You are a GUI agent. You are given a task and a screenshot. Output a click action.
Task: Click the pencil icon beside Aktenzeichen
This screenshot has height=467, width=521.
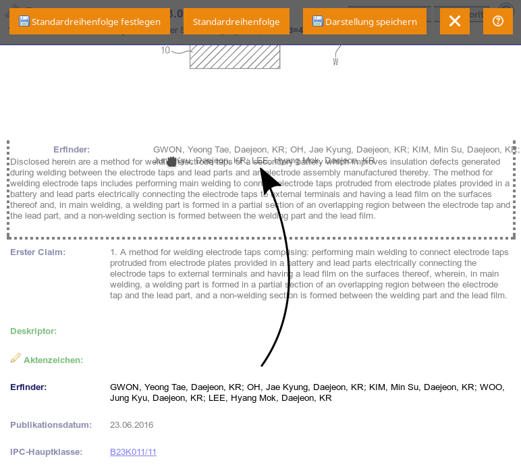coord(16,358)
